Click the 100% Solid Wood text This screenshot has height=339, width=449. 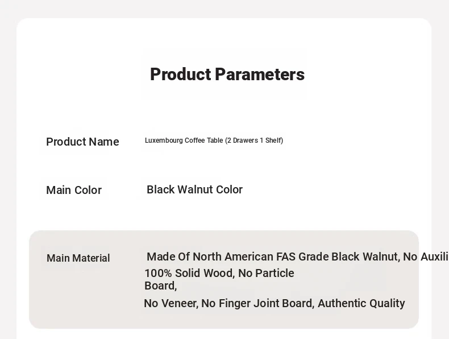point(190,273)
